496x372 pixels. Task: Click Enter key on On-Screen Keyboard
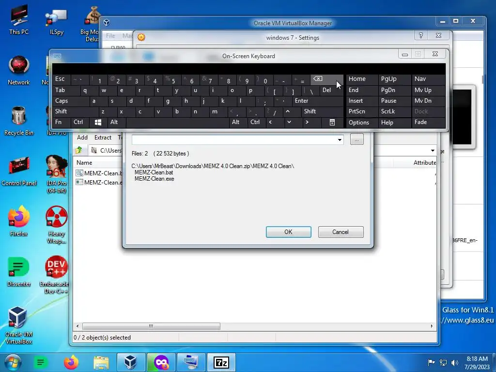pyautogui.click(x=317, y=101)
